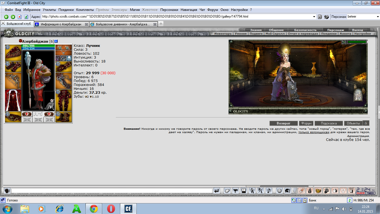Image resolution: width=380 pixels, height=214 pixels.
Task: Stop page loading with red X icon
Action: coord(19,17)
